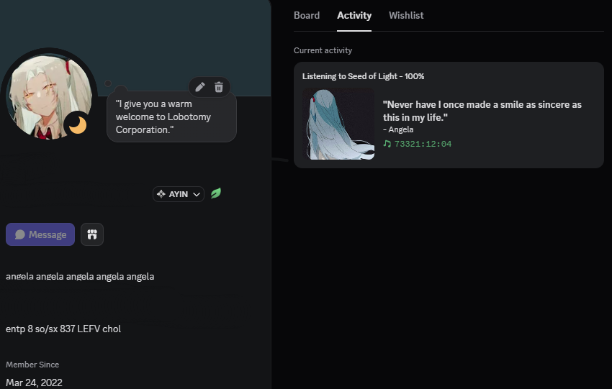Edit the custom status with the pencil icon
This screenshot has width=612, height=389.
pyautogui.click(x=200, y=87)
